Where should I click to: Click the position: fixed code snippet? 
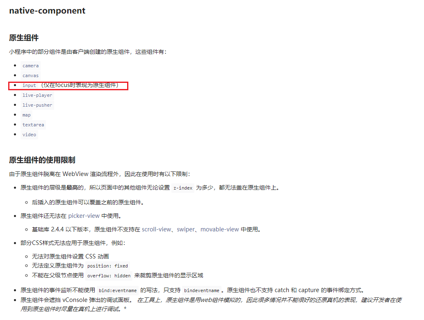[107, 266]
